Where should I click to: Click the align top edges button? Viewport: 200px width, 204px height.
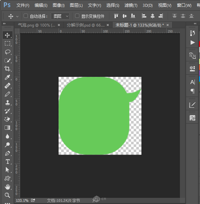[116, 16]
